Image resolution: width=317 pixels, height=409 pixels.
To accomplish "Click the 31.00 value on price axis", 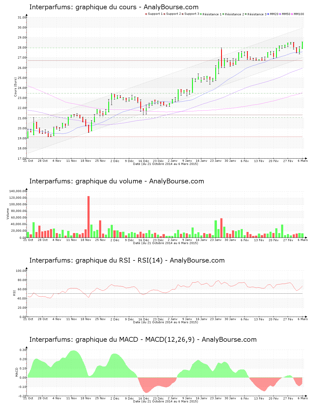I will [x=22, y=17].
